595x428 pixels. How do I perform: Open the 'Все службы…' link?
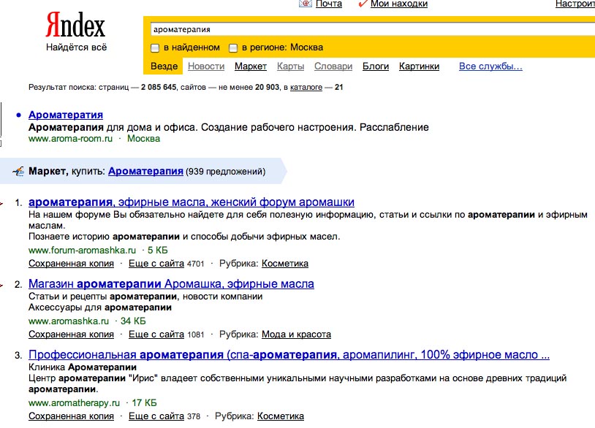pyautogui.click(x=490, y=66)
